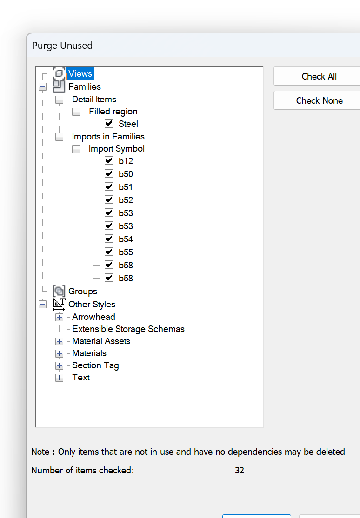Toggle the b52 checkbox
Screen dimensions: 360x518
click(x=109, y=200)
